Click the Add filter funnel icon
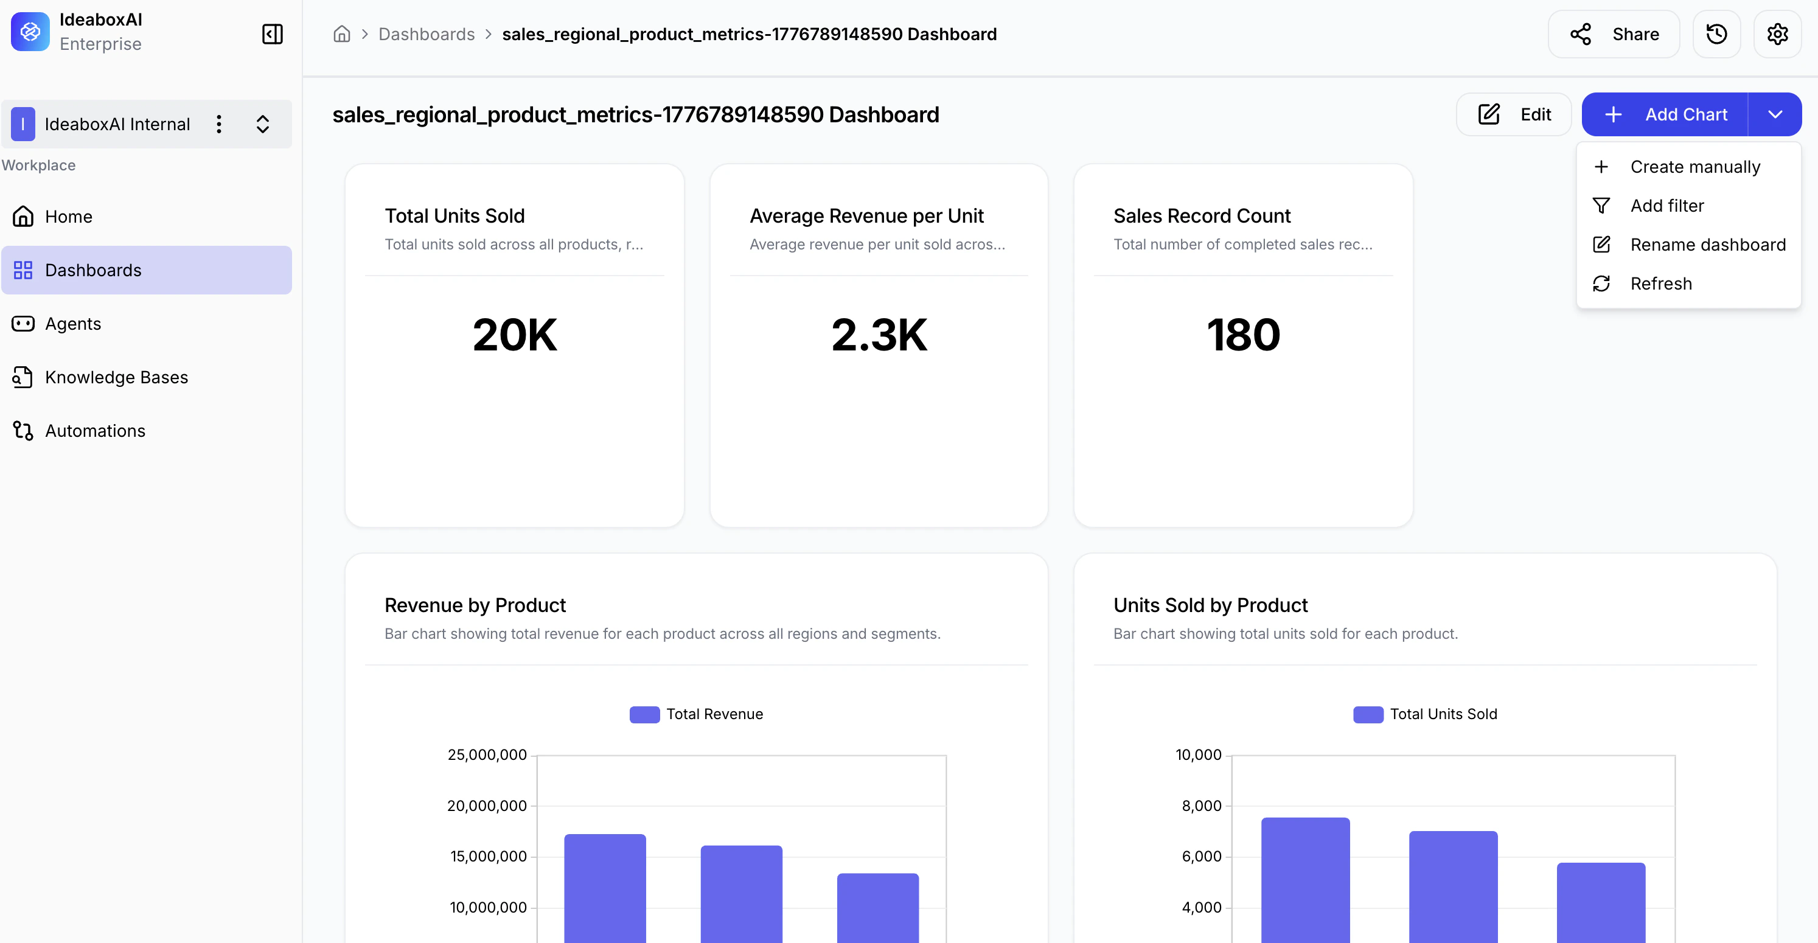The image size is (1818, 943). tap(1601, 206)
